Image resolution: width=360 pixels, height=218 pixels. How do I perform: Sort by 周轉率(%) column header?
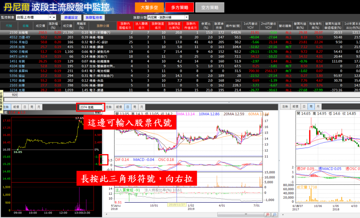tap(81, 26)
